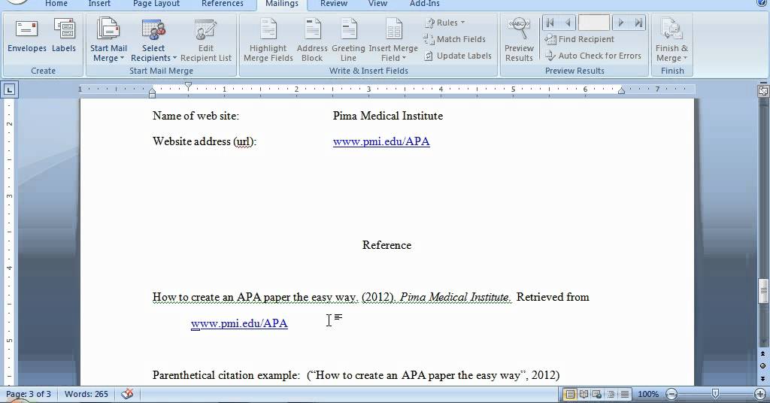Viewport: 770px width, 403px height.
Task: Open www.pmi.edu/APA link in the reference entry
Action: (239, 323)
